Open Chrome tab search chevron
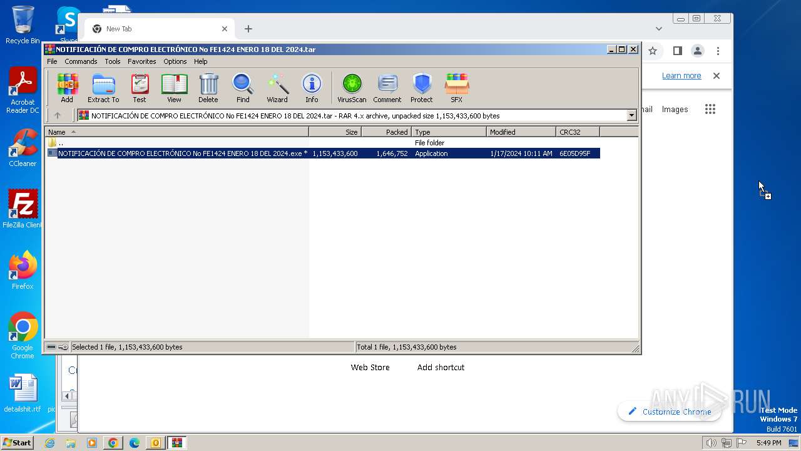Image resolution: width=801 pixels, height=451 pixels. pos(659,29)
